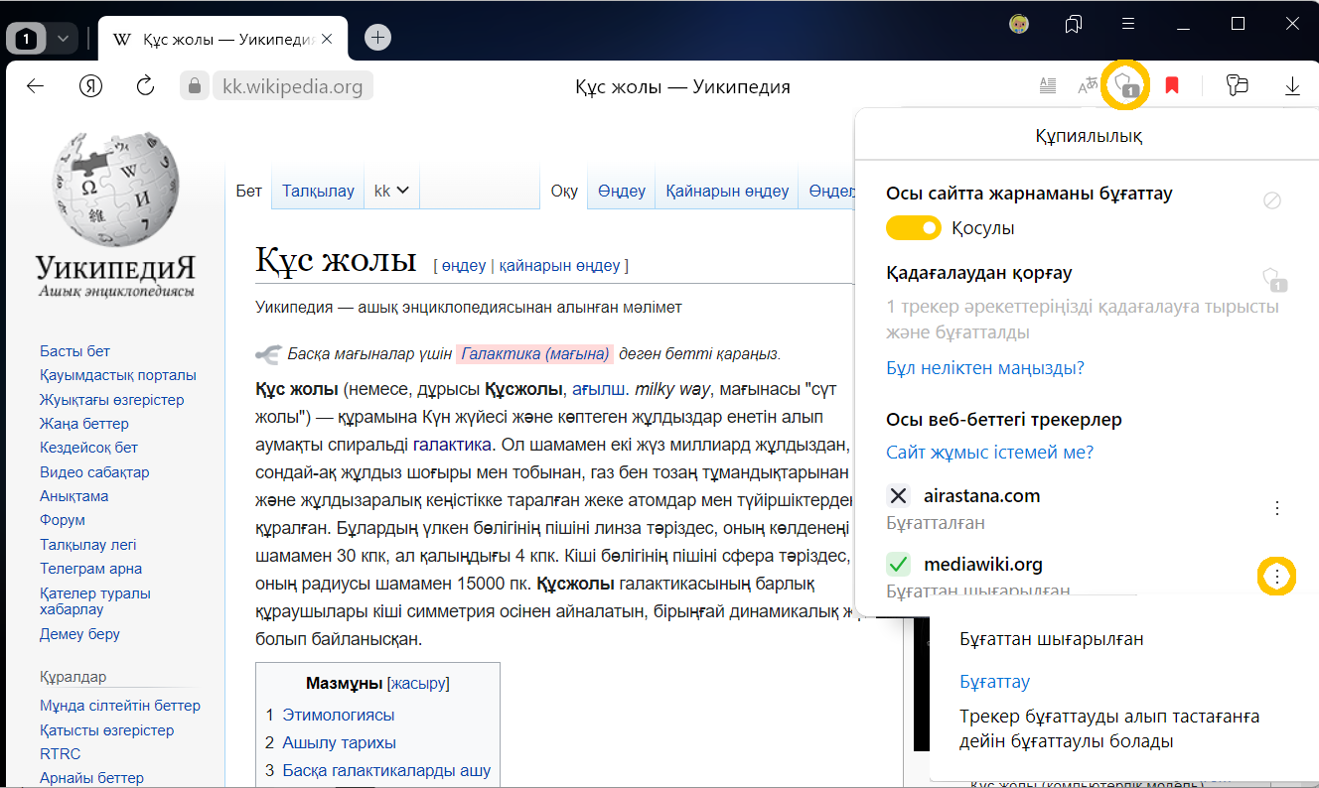Open the downloads arrow icon
Screen dimensions: 1319x788
[x=1292, y=86]
